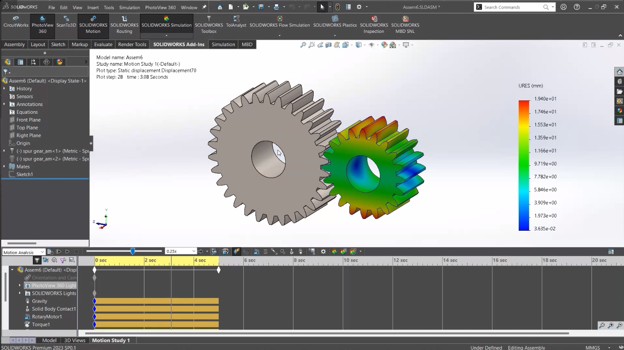Open the Save options dropdown arrow

pyautogui.click(x=269, y=7)
